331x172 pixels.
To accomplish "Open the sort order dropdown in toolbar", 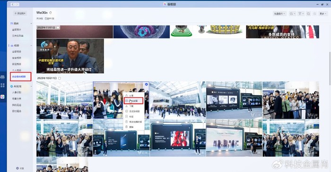I will [x=292, y=14].
